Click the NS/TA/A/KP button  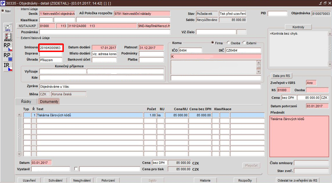point(27,26)
